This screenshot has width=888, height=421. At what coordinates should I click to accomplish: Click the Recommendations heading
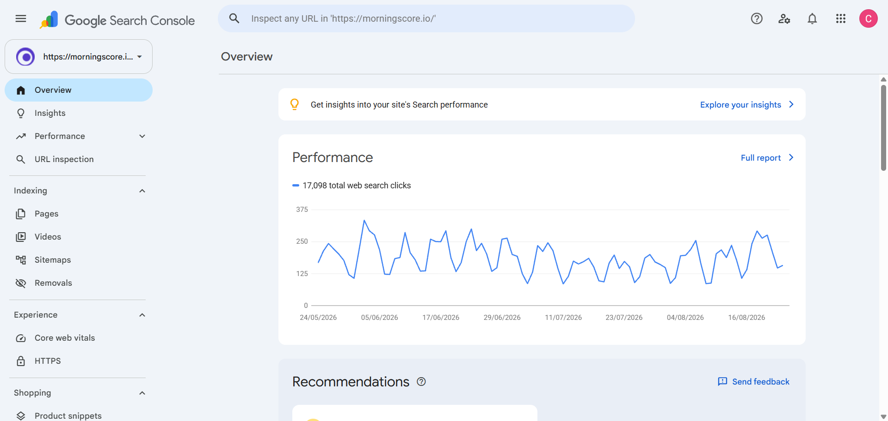(x=351, y=382)
